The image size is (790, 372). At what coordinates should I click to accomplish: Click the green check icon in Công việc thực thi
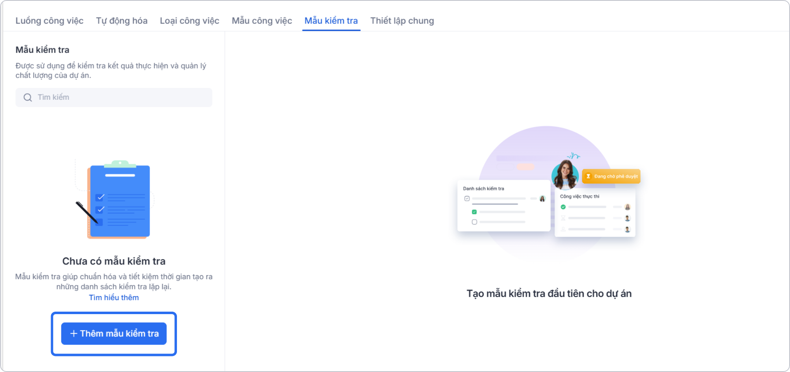coord(563,207)
